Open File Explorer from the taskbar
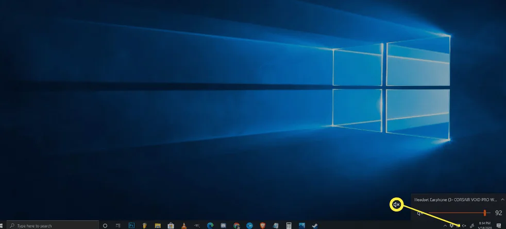 (x=158, y=225)
